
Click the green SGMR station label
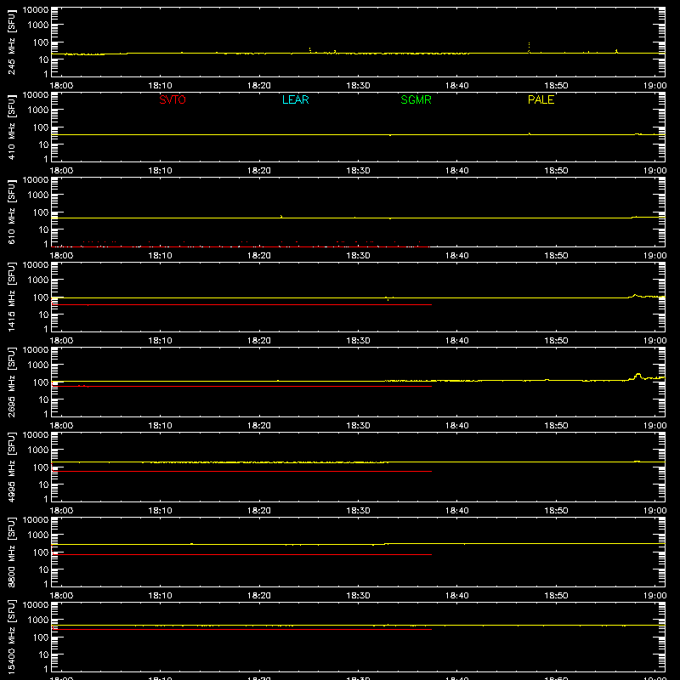[x=416, y=99]
